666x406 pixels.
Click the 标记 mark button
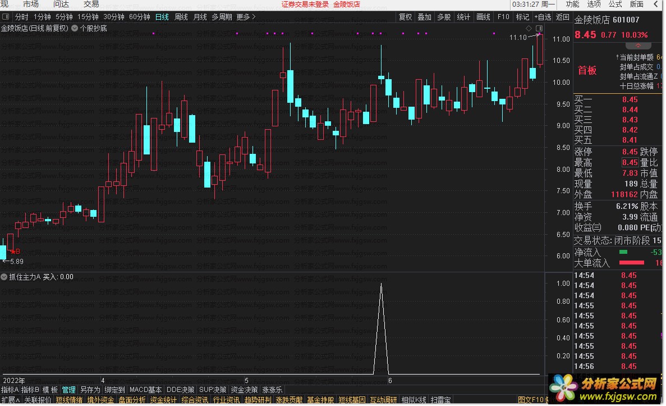click(x=522, y=17)
